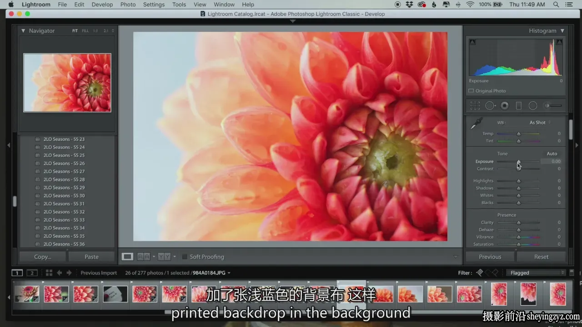
Task: Select the Radial Filter tool
Action: point(533,105)
